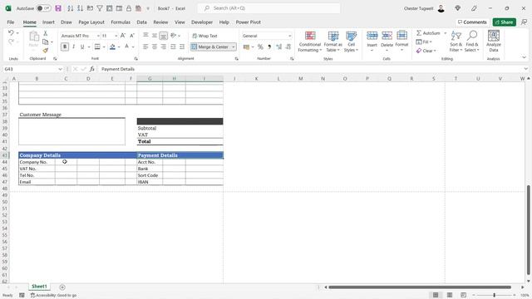This screenshot has height=299, width=532.
Task: Expand the Name Box dropdown arrow
Action: 60,69
